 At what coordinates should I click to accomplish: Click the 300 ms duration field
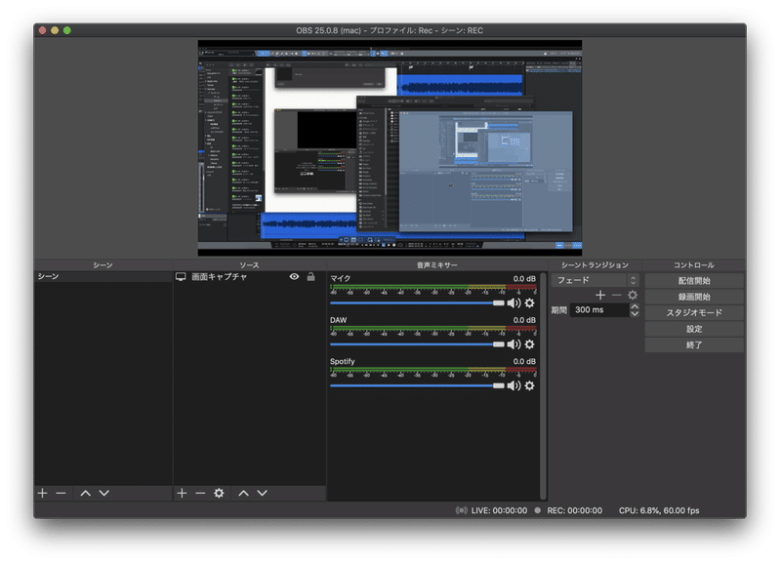[599, 309]
